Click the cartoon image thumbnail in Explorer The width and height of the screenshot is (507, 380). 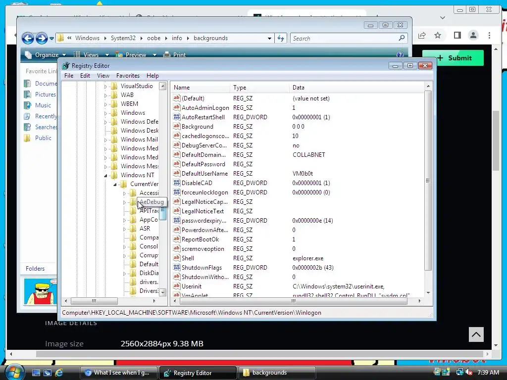40,291
